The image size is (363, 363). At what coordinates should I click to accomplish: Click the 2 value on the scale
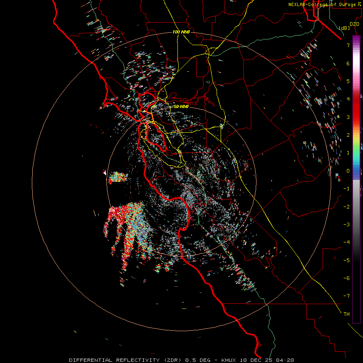point(348,135)
